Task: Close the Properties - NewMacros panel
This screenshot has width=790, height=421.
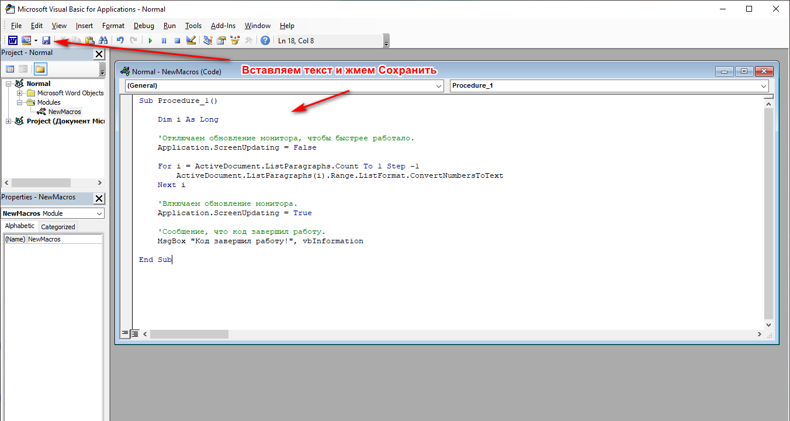Action: (99, 198)
